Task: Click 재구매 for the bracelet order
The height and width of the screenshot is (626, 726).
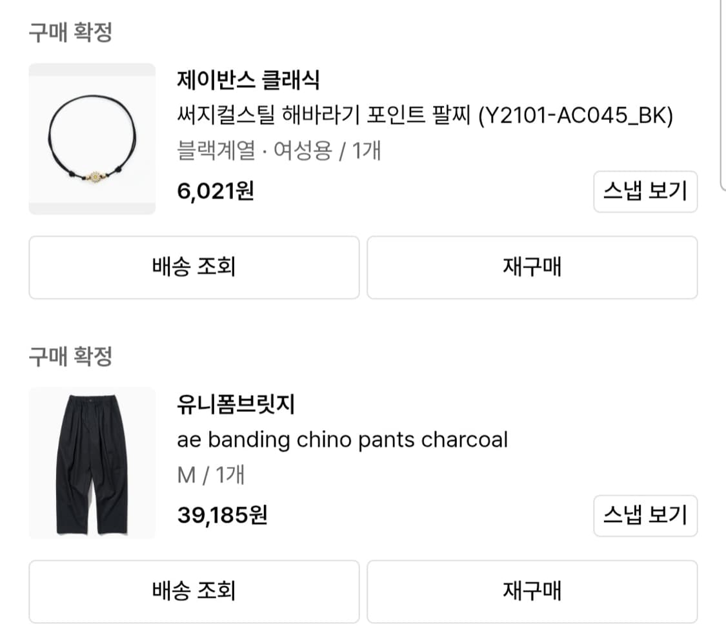Action: coord(532,268)
